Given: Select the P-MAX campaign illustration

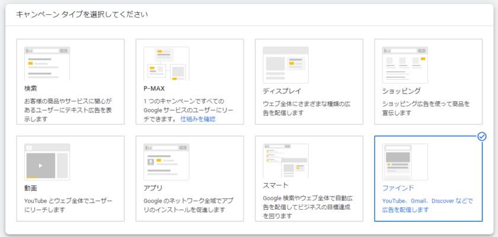Looking at the screenshot, I should pyautogui.click(x=167, y=64).
